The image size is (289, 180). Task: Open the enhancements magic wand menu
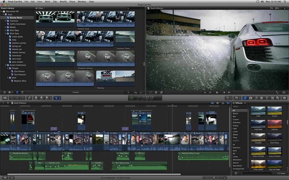[228, 98]
